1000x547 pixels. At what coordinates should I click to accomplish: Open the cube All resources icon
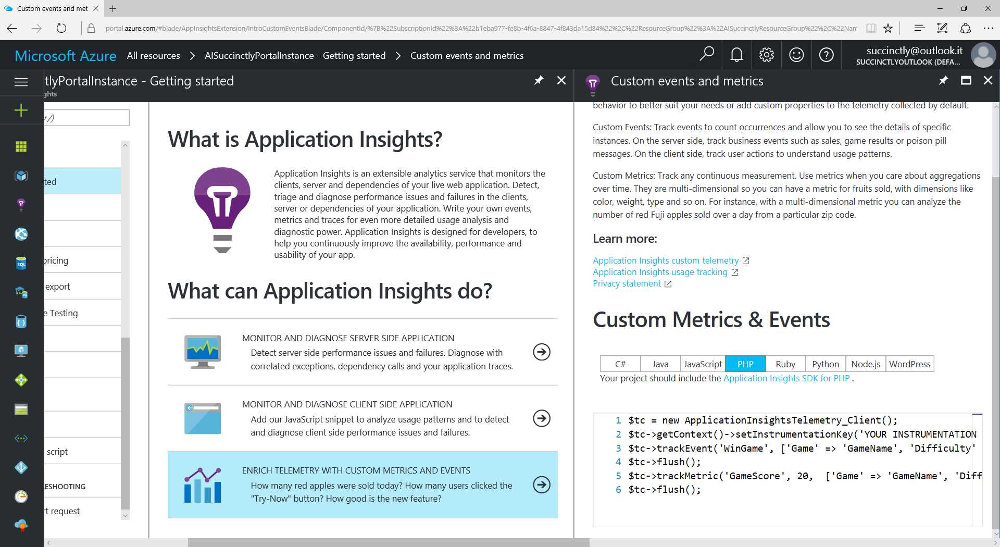point(21,176)
